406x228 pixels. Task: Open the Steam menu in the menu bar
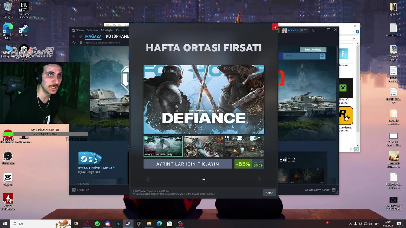point(80,30)
